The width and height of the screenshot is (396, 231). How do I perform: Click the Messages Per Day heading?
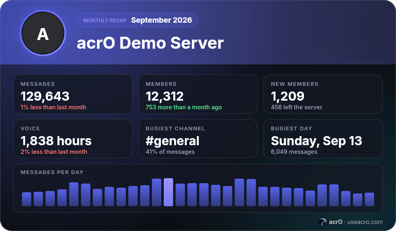pyautogui.click(x=52, y=172)
